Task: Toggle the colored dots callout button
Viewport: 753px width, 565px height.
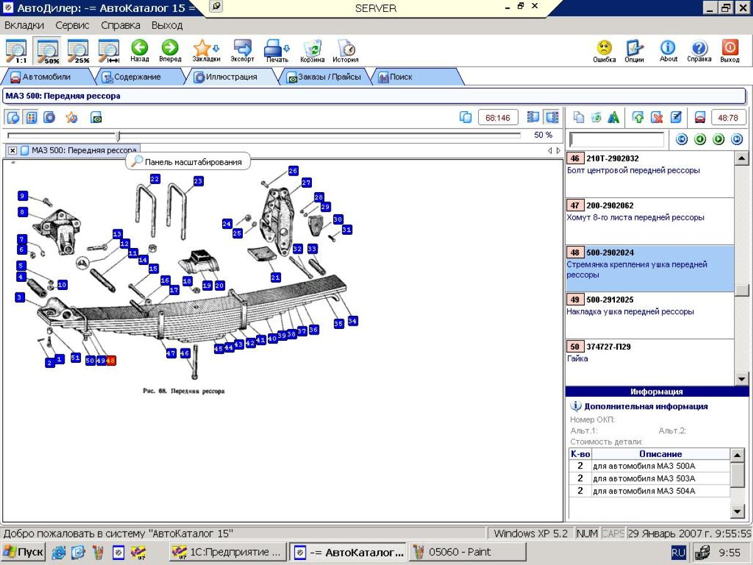Action: 31,117
